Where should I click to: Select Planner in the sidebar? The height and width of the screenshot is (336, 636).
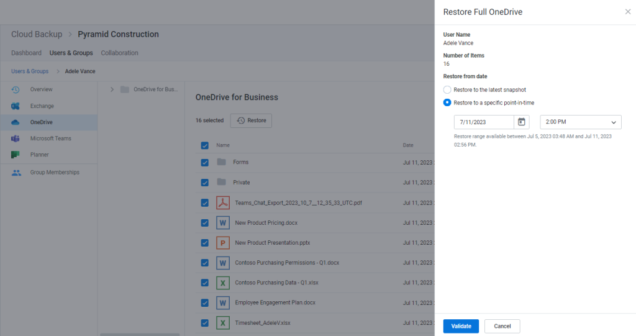click(x=48, y=155)
